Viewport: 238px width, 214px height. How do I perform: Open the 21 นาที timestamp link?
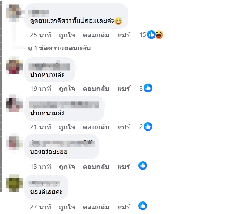point(41,127)
